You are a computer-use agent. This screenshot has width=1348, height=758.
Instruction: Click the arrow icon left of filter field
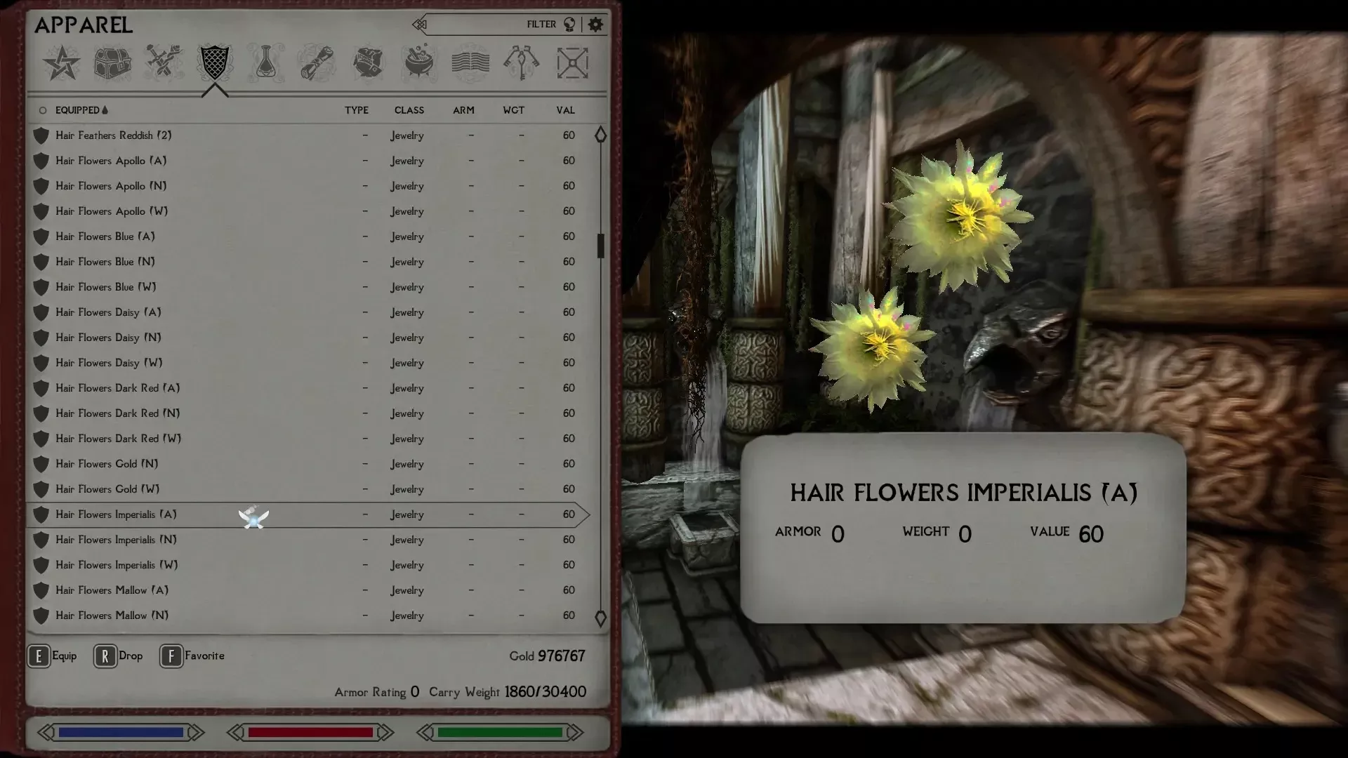(x=420, y=25)
